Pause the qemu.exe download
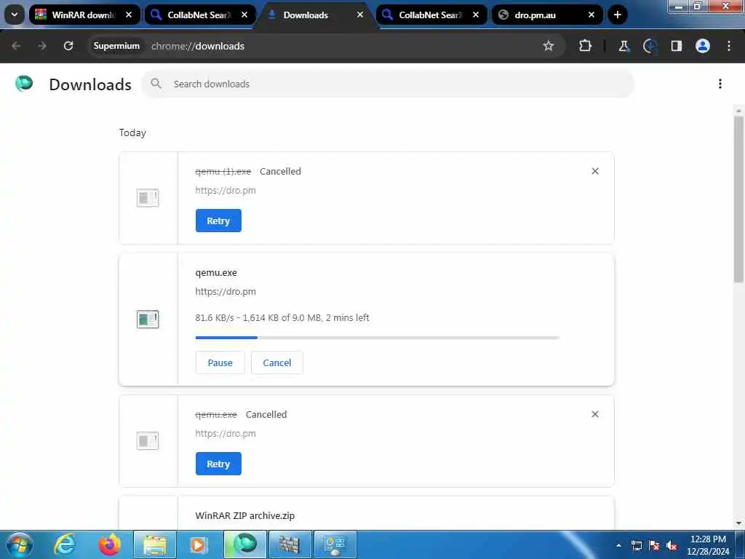Screen dimensions: 745x559 pyautogui.click(x=220, y=362)
